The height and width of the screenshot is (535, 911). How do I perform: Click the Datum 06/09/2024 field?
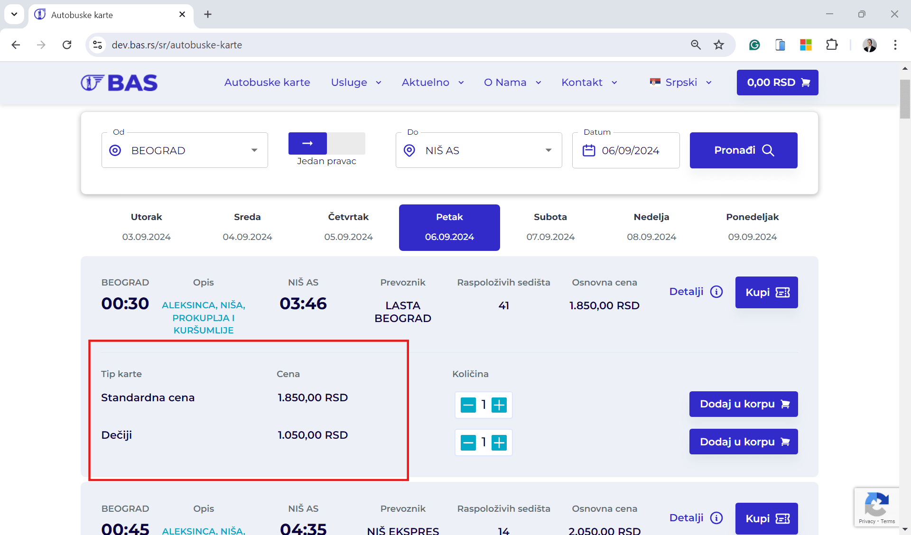[626, 150]
